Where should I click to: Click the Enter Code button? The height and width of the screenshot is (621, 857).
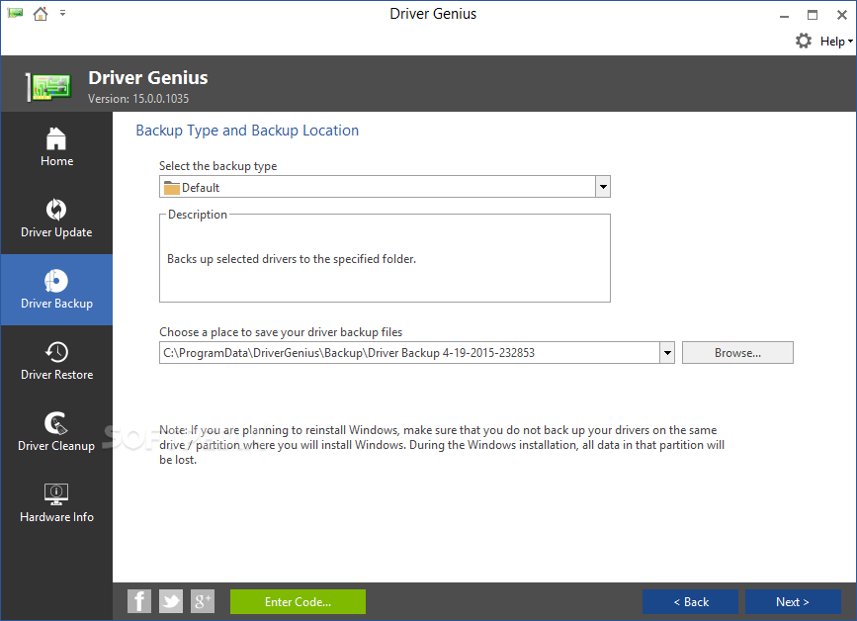(298, 601)
